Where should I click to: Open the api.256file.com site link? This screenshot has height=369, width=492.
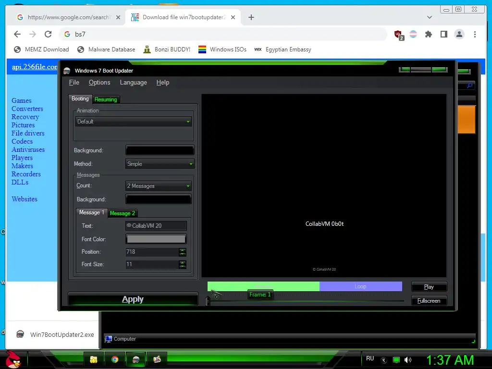pyautogui.click(x=35, y=67)
